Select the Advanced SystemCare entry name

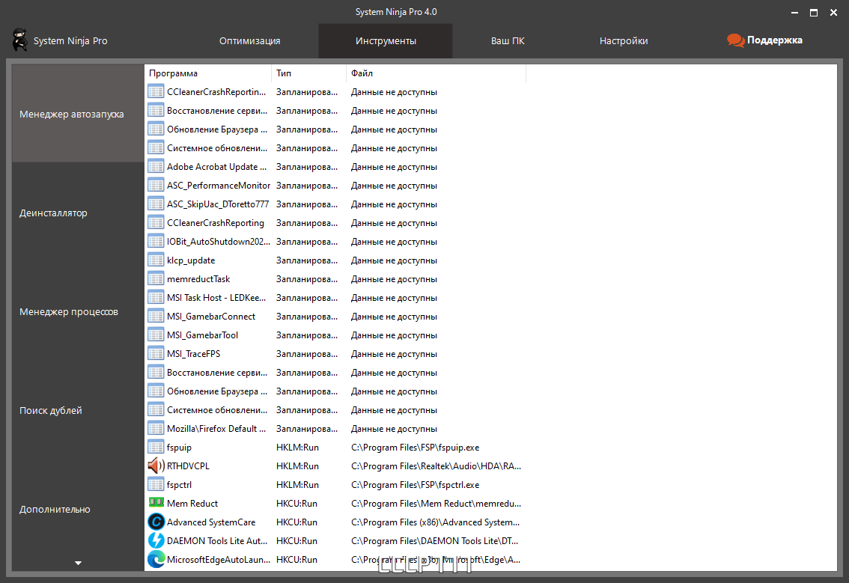(211, 522)
